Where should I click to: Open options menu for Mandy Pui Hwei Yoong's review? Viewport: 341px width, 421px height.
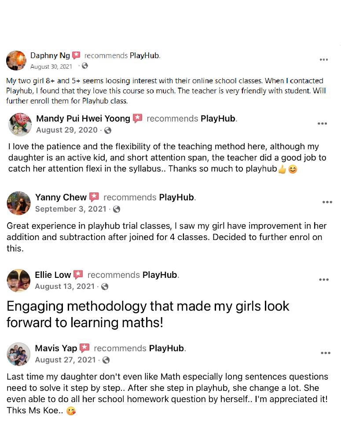click(322, 124)
